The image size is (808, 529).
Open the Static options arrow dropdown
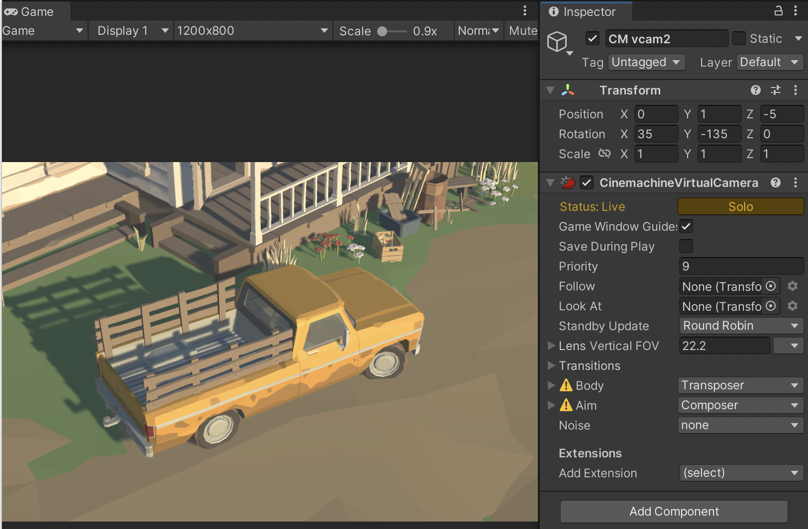799,38
